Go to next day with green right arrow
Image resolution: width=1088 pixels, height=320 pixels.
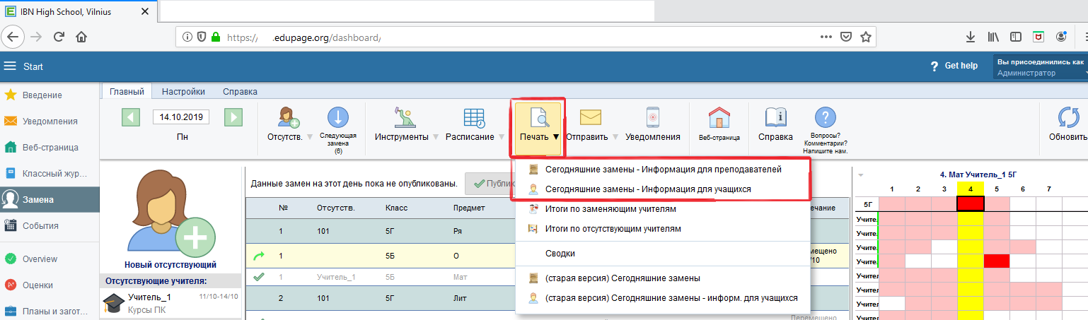[x=234, y=117]
